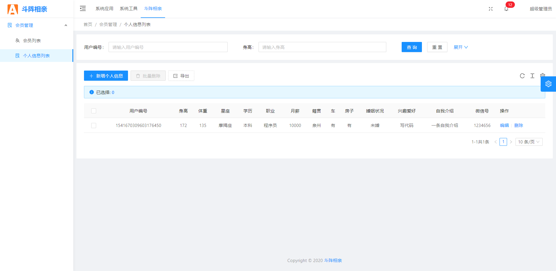Open 会员列表 in the sidebar
The height and width of the screenshot is (271, 556).
pyautogui.click(x=32, y=41)
